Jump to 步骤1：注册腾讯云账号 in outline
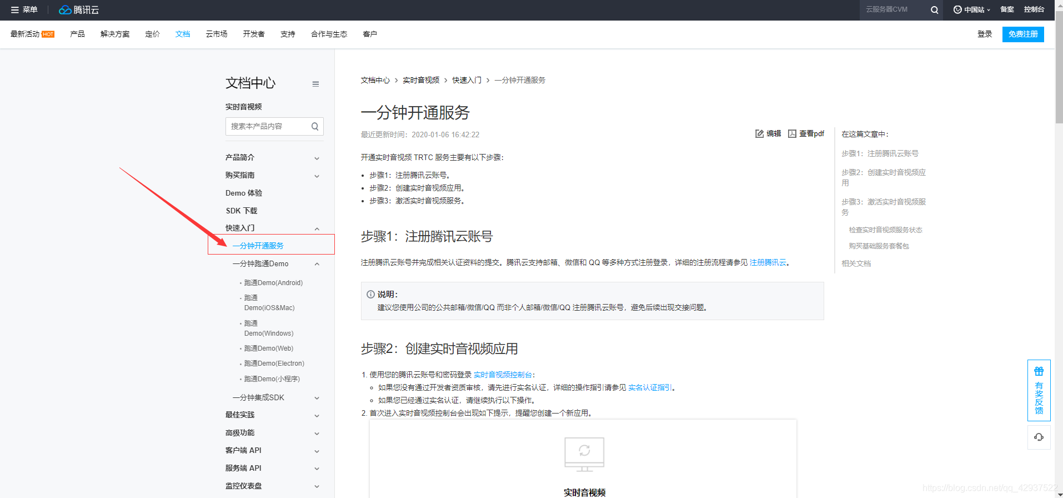The image size is (1063, 498). [880, 153]
